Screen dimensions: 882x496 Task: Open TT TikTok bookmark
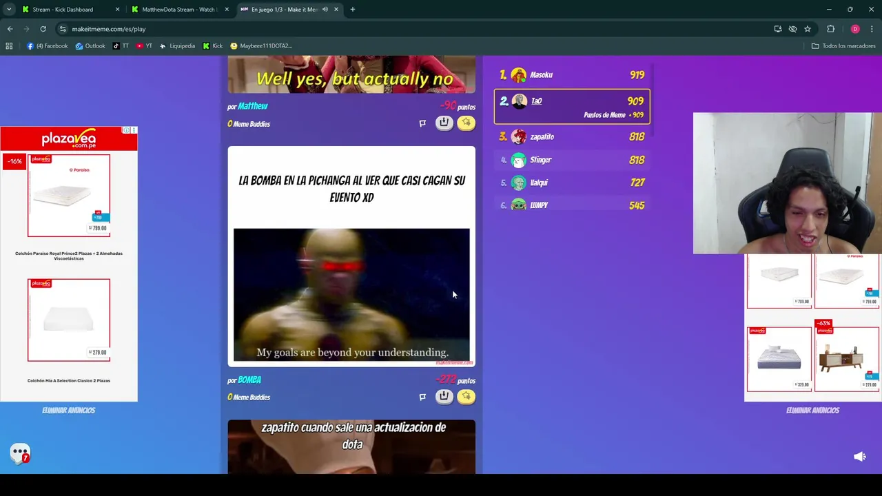pyautogui.click(x=121, y=46)
